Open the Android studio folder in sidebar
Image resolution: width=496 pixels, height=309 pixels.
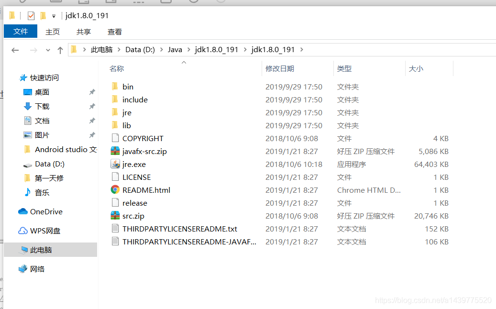(x=66, y=149)
